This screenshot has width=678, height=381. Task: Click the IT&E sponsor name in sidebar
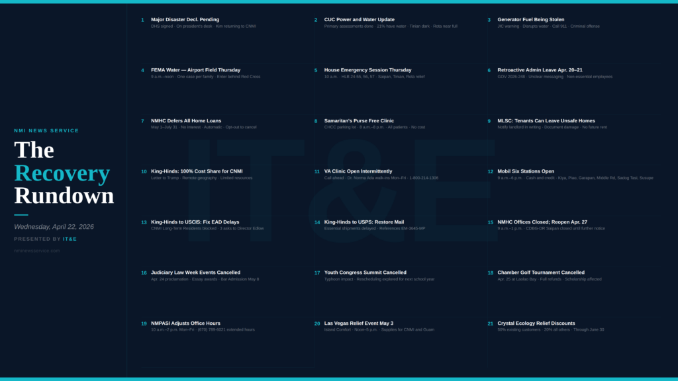click(x=70, y=239)
